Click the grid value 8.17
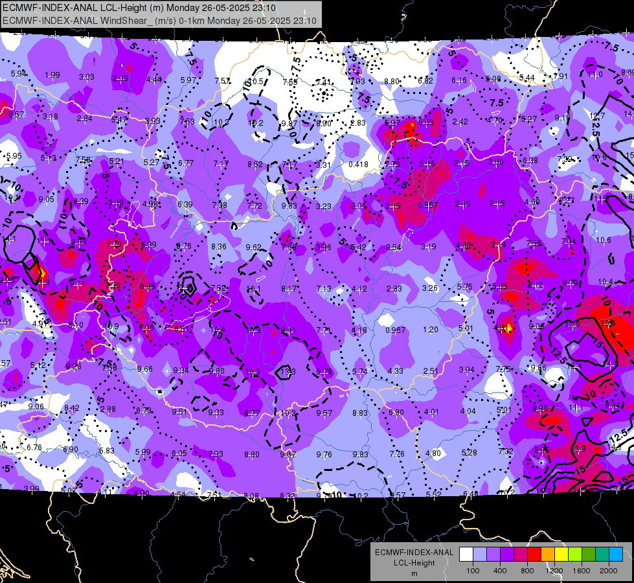Screen dimensions: 634x583 click(x=289, y=288)
